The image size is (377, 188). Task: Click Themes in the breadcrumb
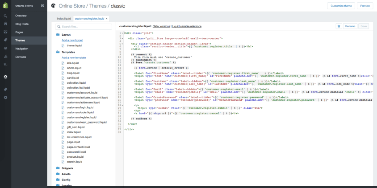pos(98,6)
